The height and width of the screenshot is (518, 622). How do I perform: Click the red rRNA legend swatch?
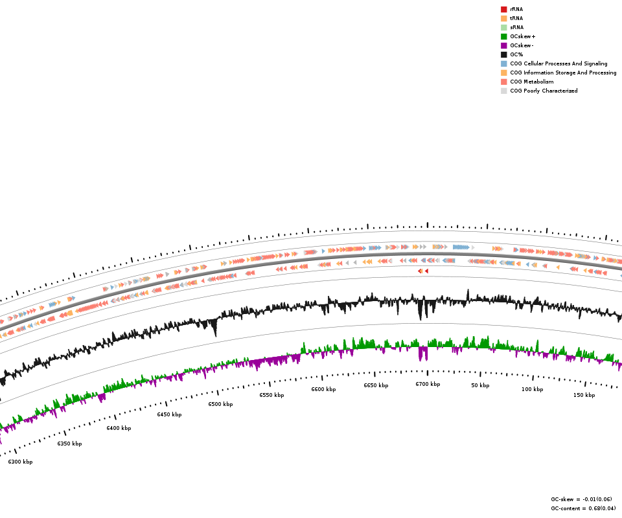click(503, 9)
